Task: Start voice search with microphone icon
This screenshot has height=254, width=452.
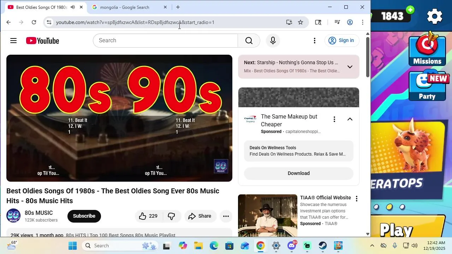Action: click(273, 41)
